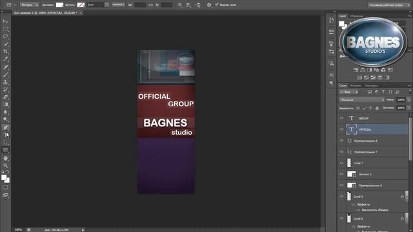This screenshot has width=413, height=232.
Task: Change screen mode from toolbar
Action: (5, 195)
